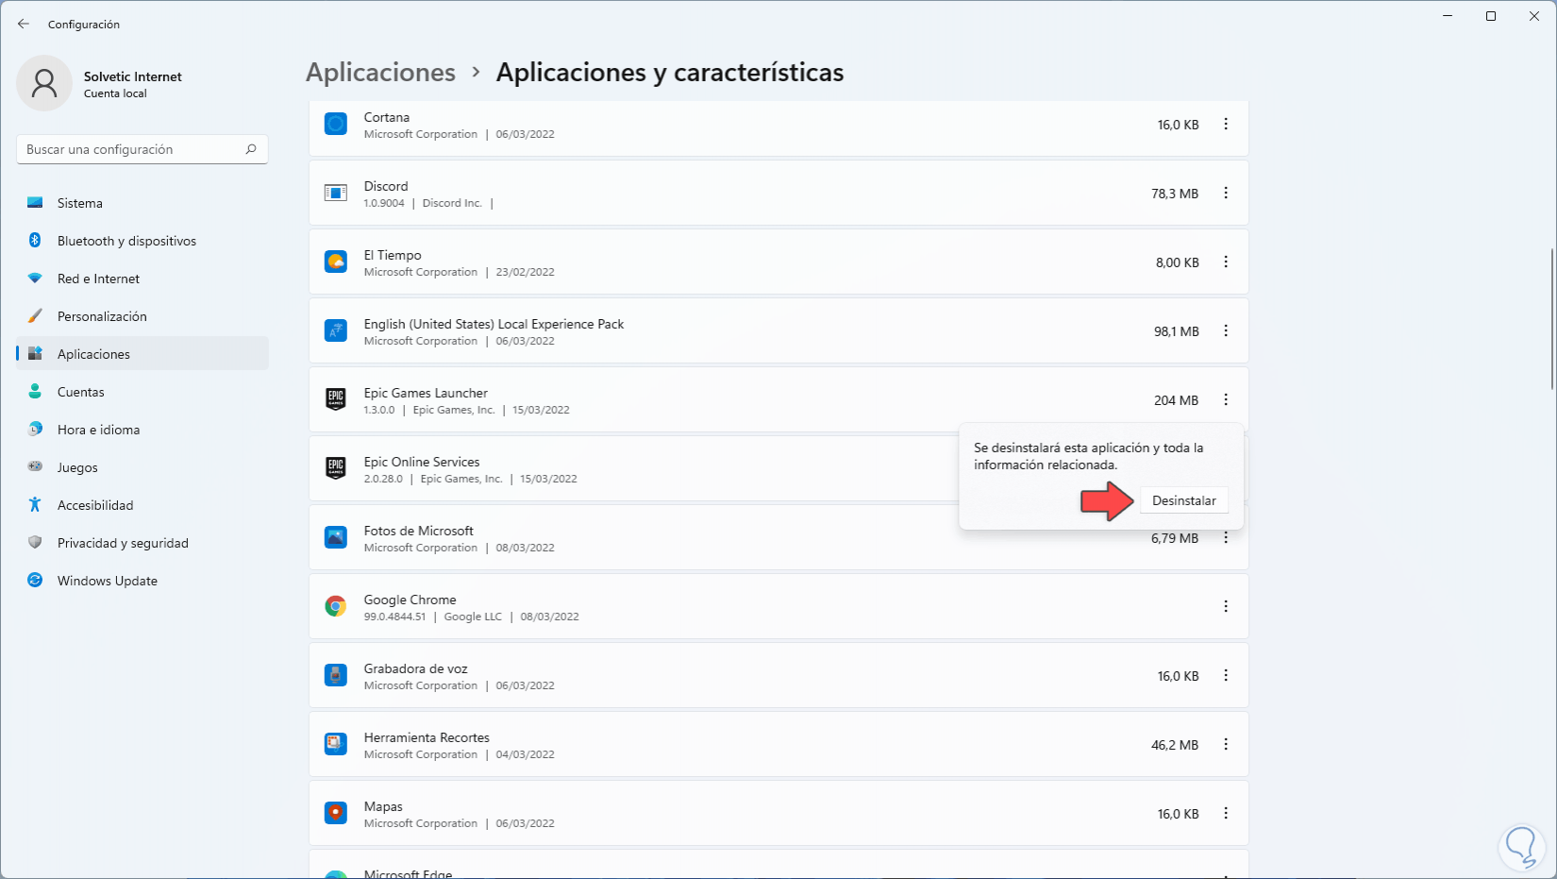This screenshot has height=879, width=1557.
Task: Confirm with the Desinstalar button
Action: click(1184, 500)
